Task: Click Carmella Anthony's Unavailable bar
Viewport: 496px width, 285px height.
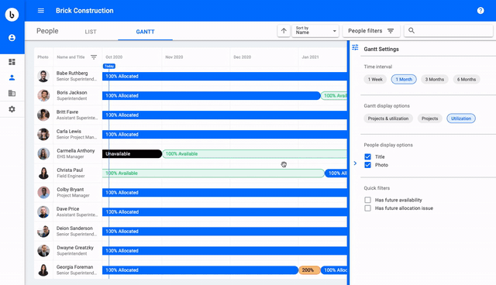Action: click(x=132, y=153)
